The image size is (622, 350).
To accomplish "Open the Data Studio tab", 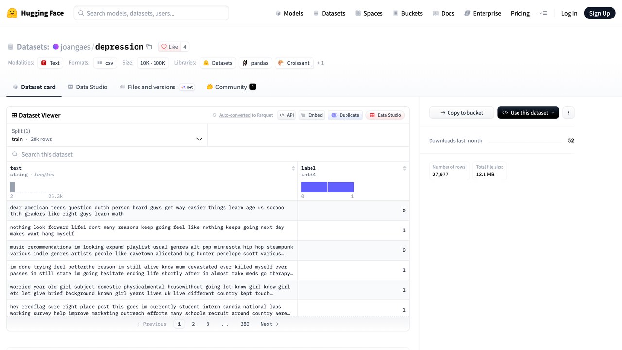I will pyautogui.click(x=87, y=87).
